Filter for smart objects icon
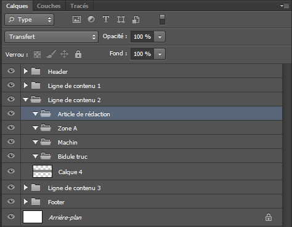This screenshot has width=292, height=227. click(x=136, y=20)
